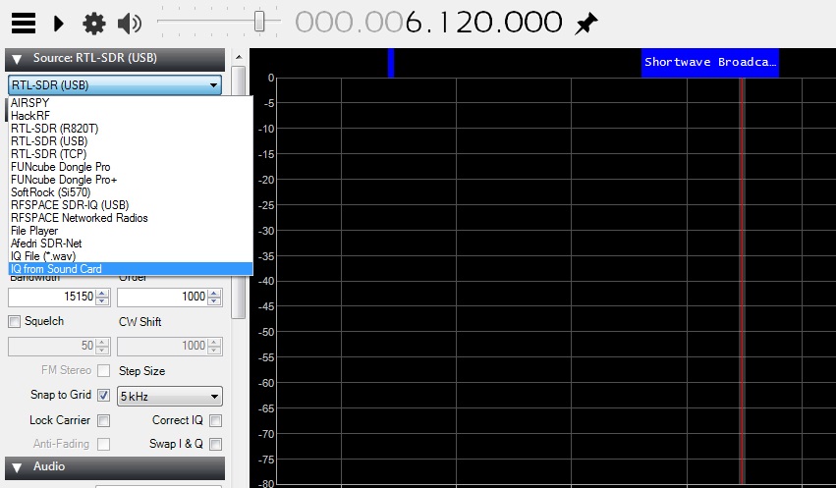836x488 pixels.
Task: Select FUNcube Dongle Pro source
Action: [131, 167]
